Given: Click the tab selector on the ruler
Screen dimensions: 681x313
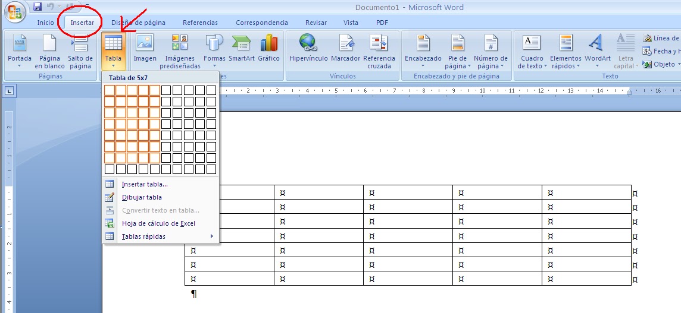Looking at the screenshot, I should coord(10,91).
